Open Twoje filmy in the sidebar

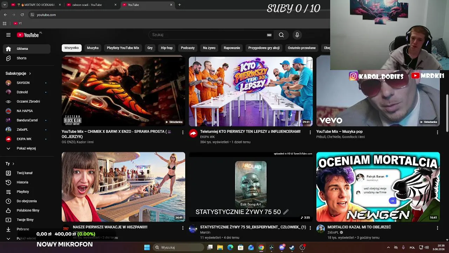coord(27,220)
